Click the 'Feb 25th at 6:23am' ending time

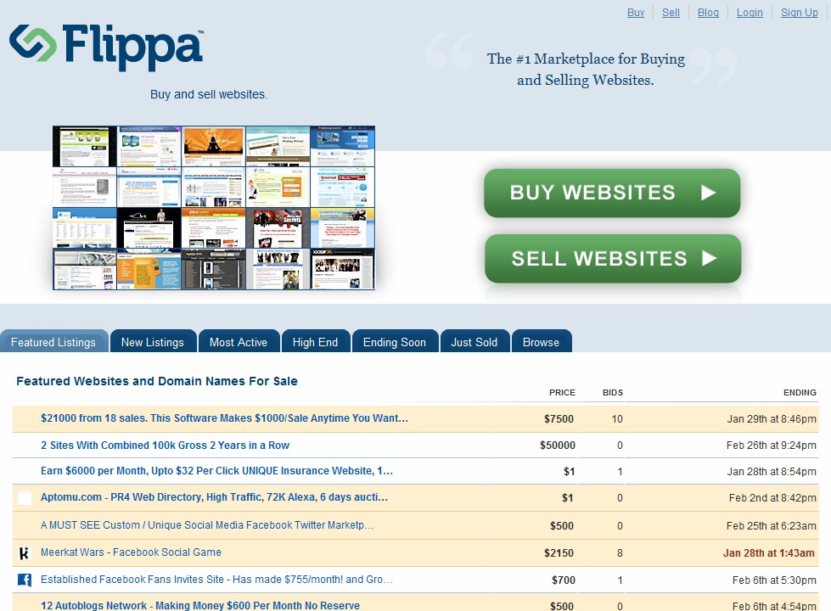[771, 526]
